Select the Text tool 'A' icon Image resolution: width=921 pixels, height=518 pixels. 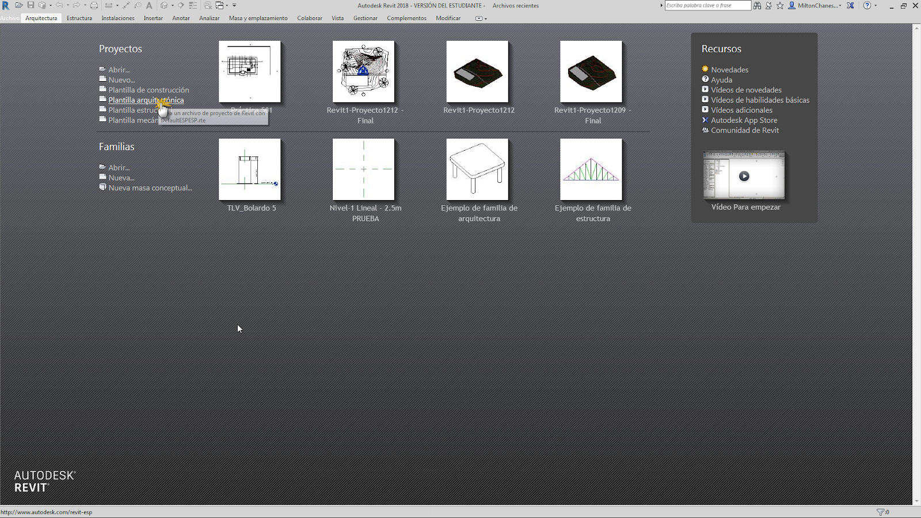[149, 5]
